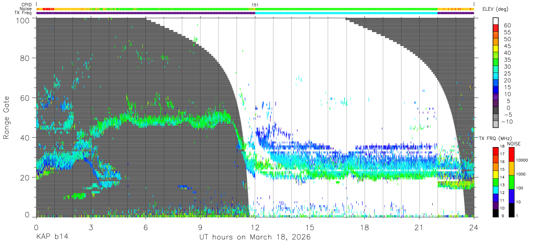Select the 45 degree elevation label
The width and height of the screenshot is (533, 246).
pos(507,46)
